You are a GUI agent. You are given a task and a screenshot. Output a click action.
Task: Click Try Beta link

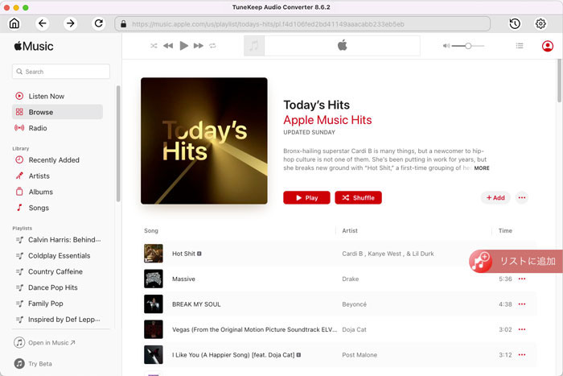coord(33,364)
